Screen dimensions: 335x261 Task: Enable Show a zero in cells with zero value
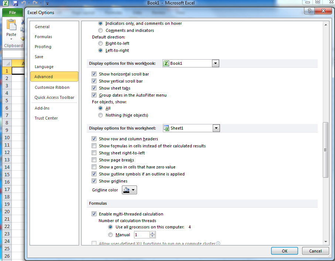point(94,167)
